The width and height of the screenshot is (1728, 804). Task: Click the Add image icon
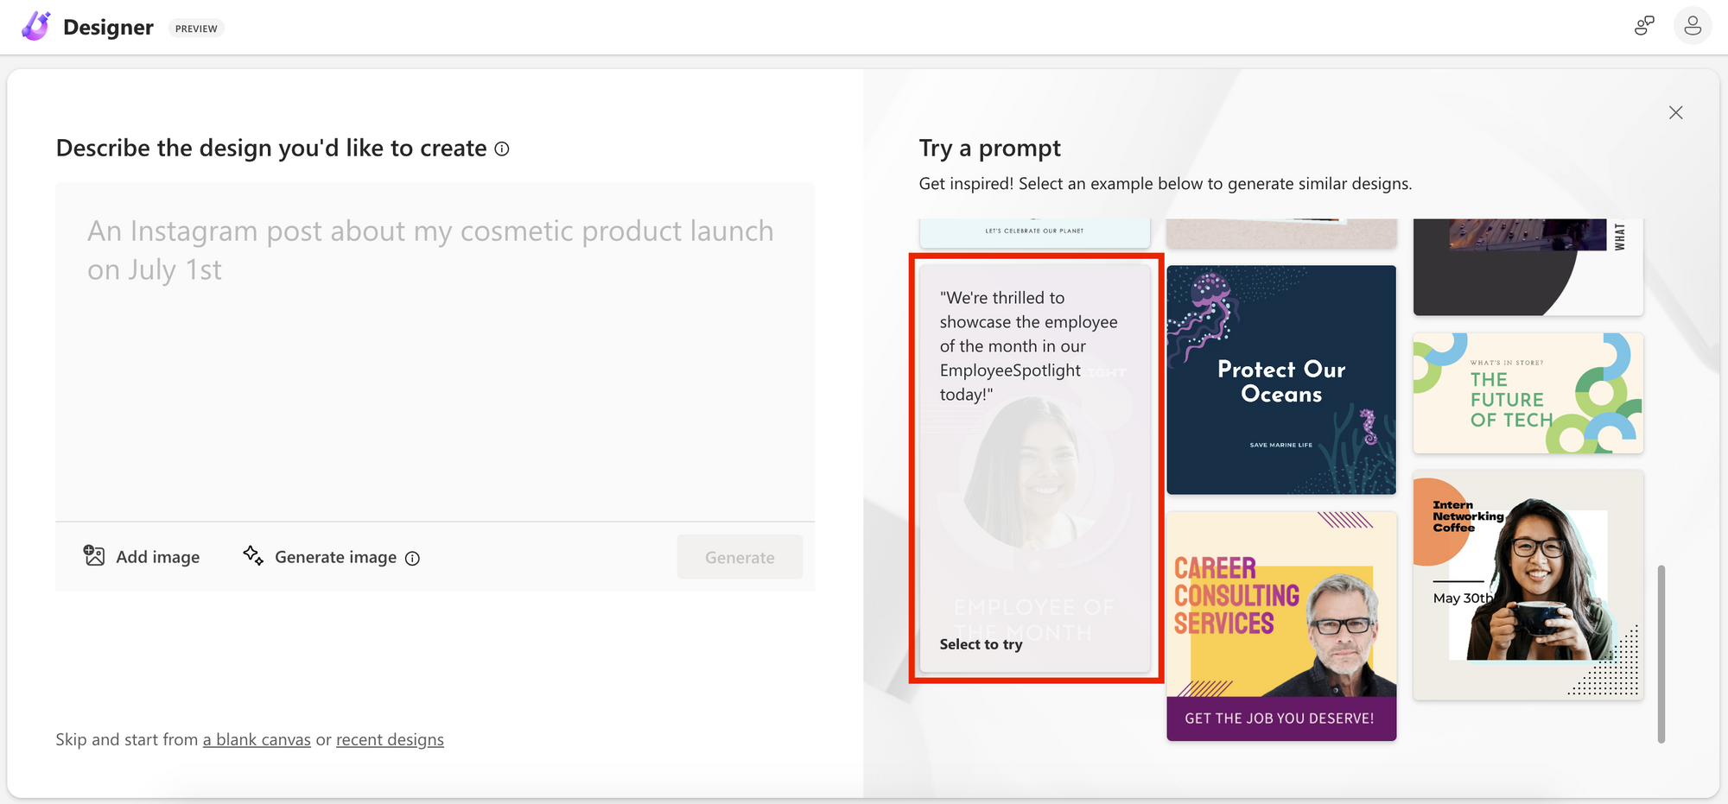pos(95,556)
